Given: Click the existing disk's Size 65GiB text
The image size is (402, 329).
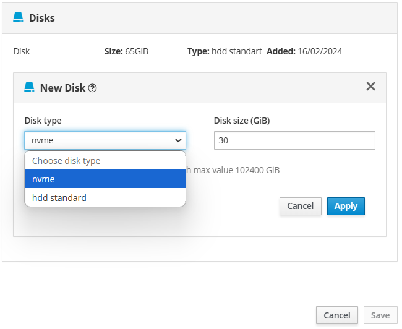Looking at the screenshot, I should [x=126, y=51].
